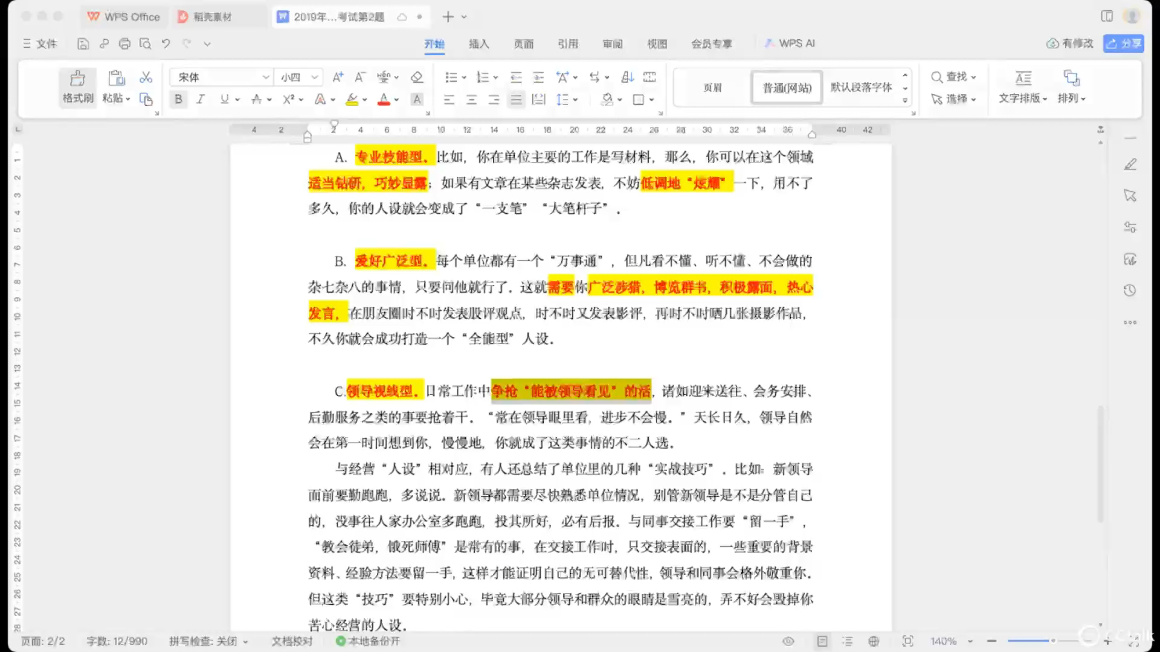1160x652 pixels.
Task: Decrease font size with A- icon
Action: [360, 77]
